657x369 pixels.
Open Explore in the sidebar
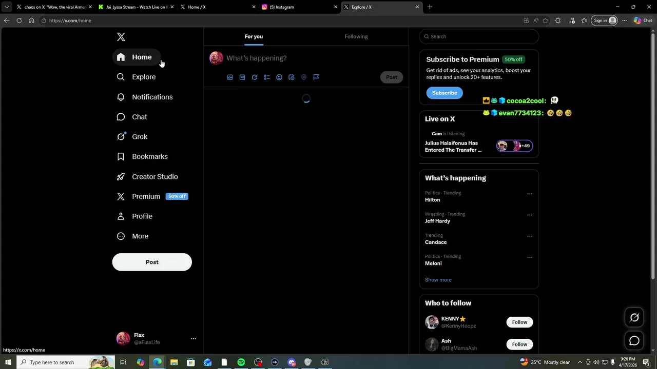pos(137,77)
